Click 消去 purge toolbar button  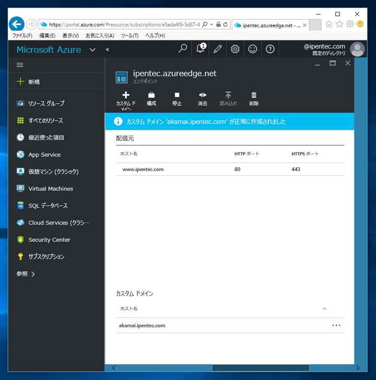tap(203, 99)
